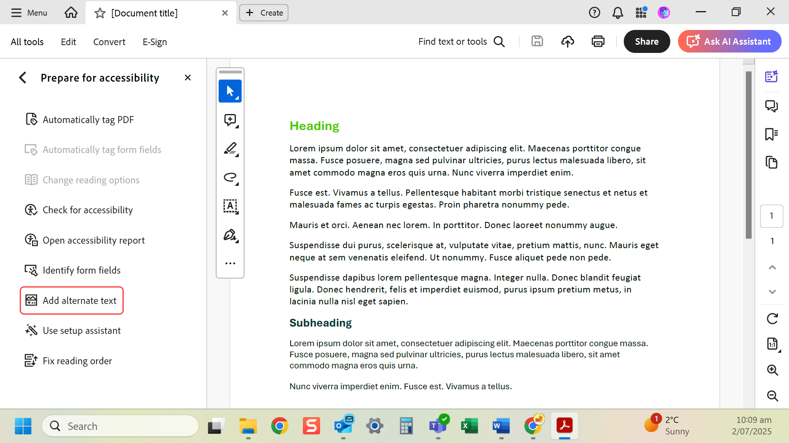Go to the previous page arrow
The image size is (789, 443).
(772, 267)
